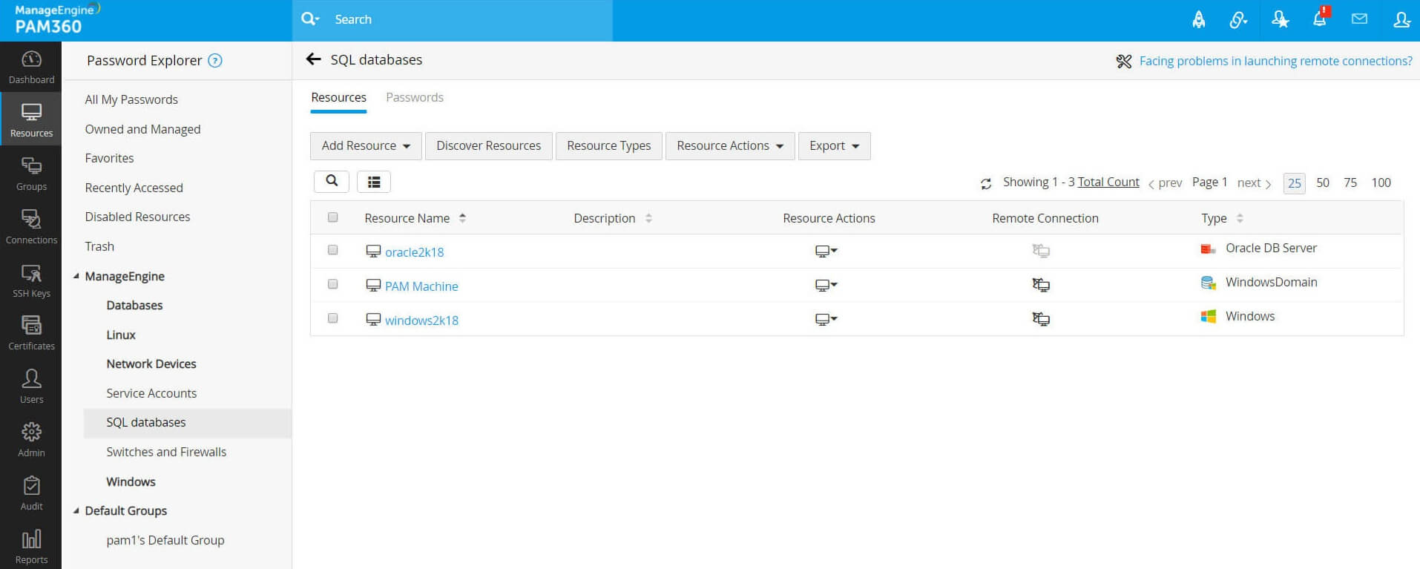
Task: Expand the Export dropdown menu
Action: pos(834,146)
